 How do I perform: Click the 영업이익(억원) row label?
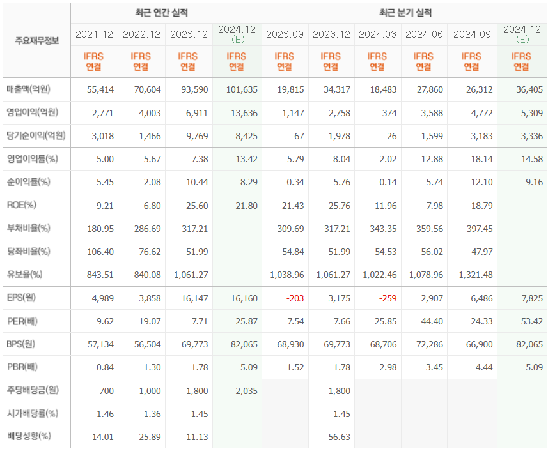[32, 112]
